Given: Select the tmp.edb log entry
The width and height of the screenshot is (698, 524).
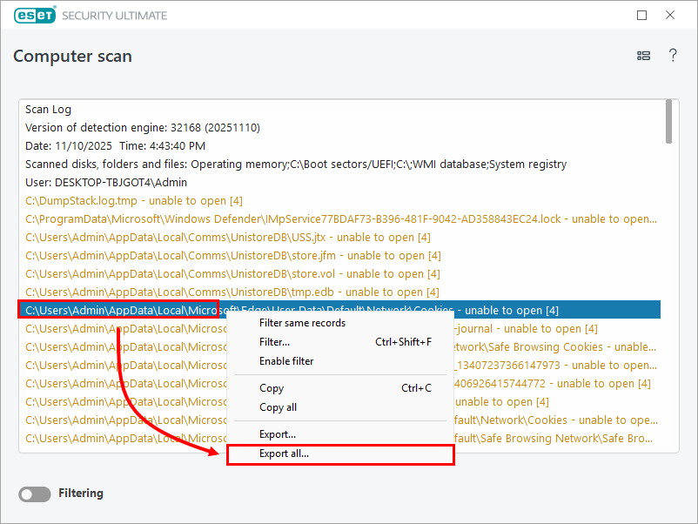Looking at the screenshot, I should click(232, 292).
